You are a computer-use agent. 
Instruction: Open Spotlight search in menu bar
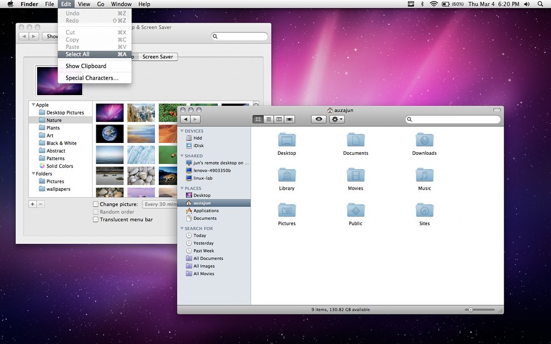pyautogui.click(x=540, y=4)
